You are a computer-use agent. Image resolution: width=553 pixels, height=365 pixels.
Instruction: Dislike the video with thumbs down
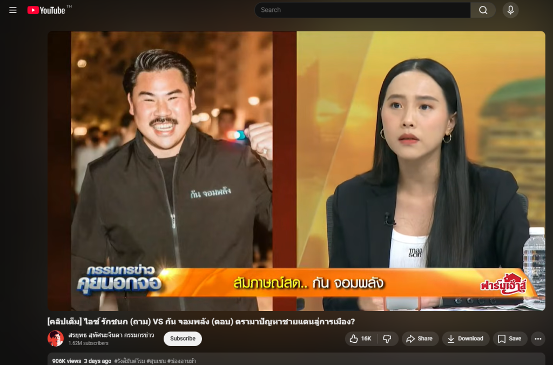tap(387, 339)
